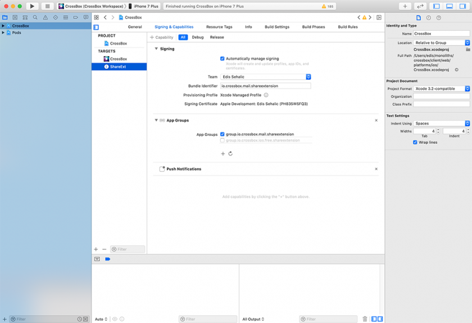The height and width of the screenshot is (323, 472).
Task: Expand the CrossBox project in navigator
Action: [3, 26]
